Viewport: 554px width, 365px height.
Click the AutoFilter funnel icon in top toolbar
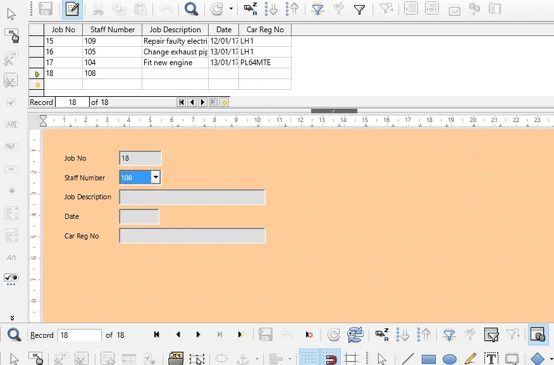pyautogui.click(x=317, y=9)
